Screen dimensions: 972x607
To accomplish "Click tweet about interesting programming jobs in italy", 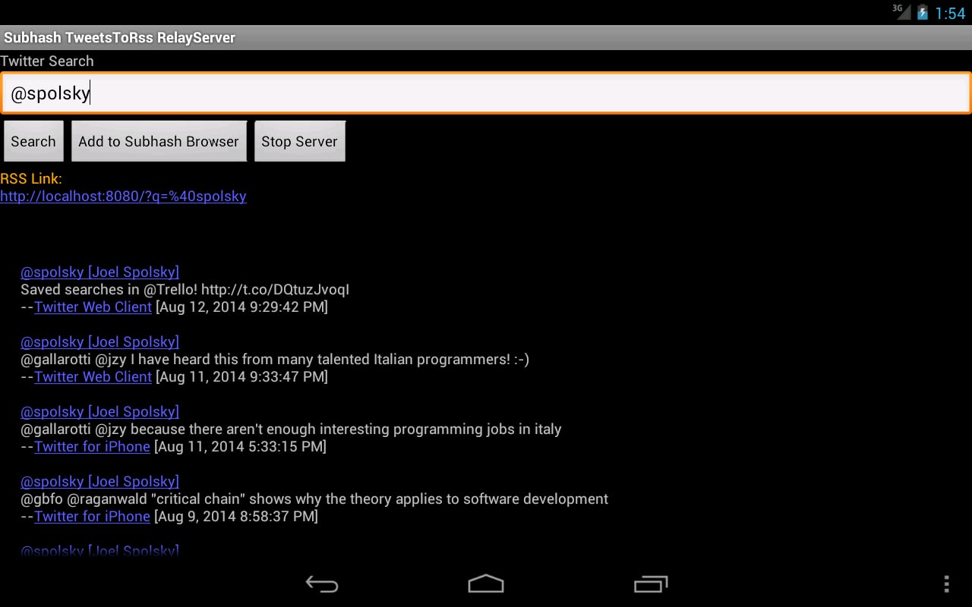I will 291,429.
